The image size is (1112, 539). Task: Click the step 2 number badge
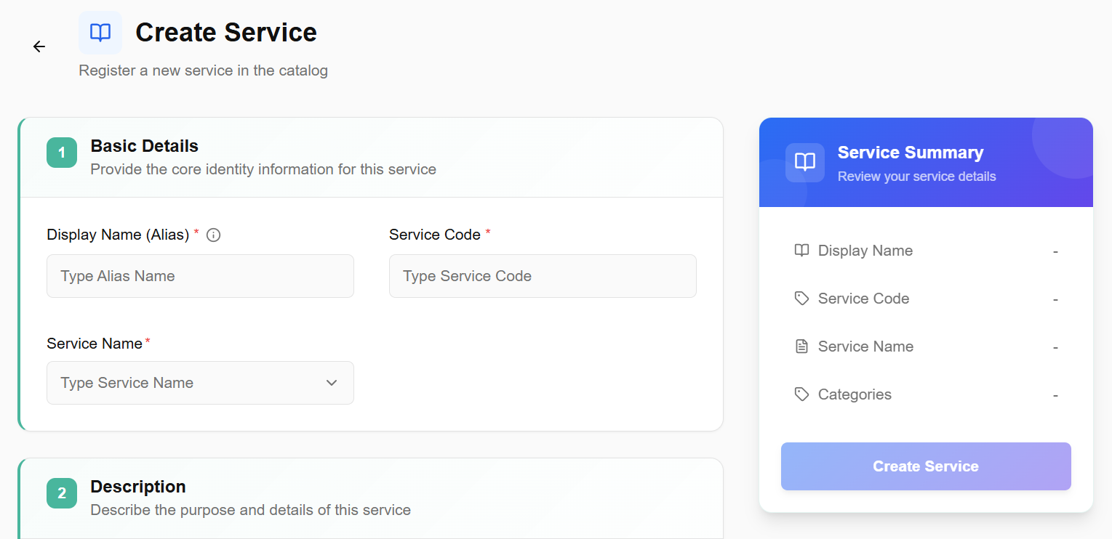point(62,493)
